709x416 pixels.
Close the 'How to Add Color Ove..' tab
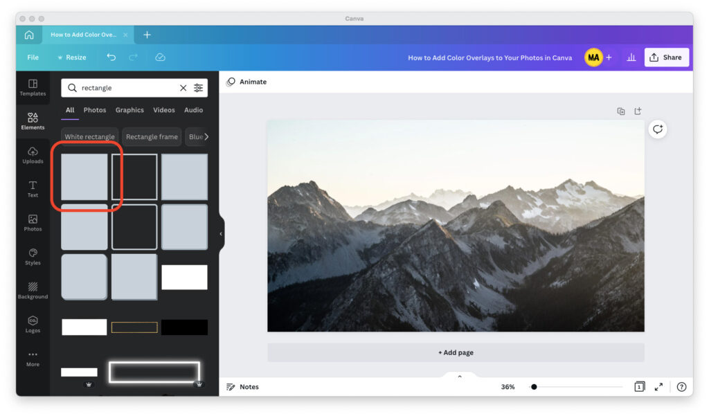125,35
